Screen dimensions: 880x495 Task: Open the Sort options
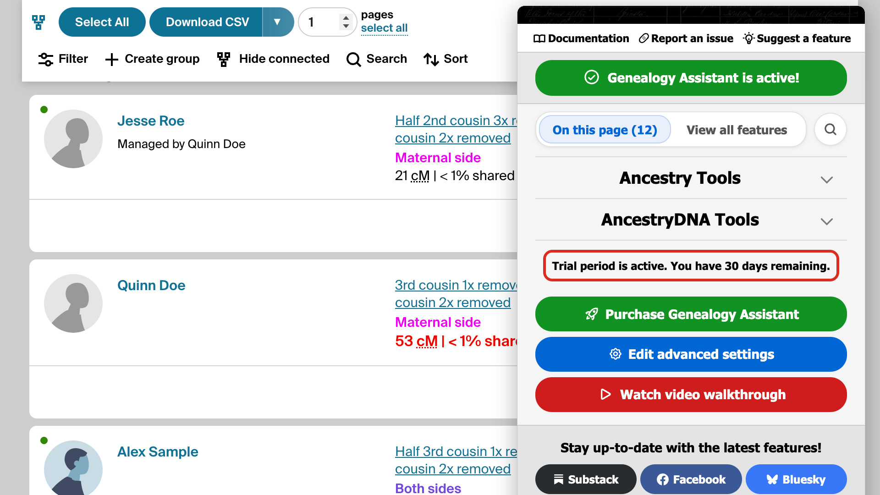445,59
